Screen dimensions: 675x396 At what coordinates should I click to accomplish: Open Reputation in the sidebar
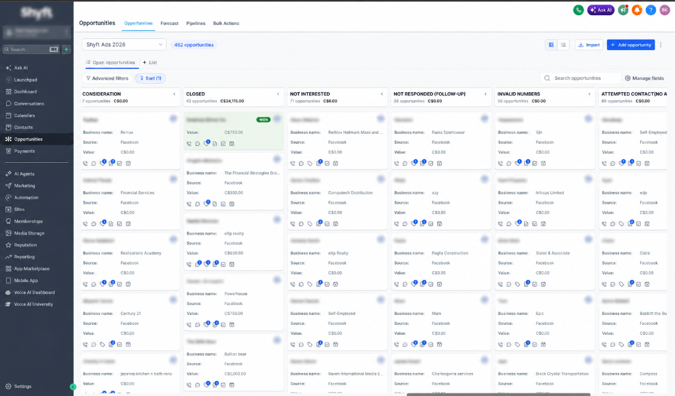tap(26, 245)
